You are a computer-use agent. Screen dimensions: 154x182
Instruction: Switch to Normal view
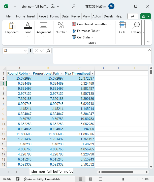click(x=80, y=179)
